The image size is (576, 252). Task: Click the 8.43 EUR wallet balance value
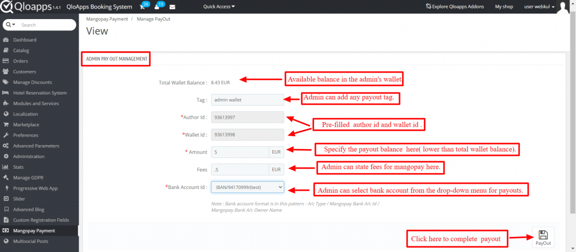[x=220, y=83]
